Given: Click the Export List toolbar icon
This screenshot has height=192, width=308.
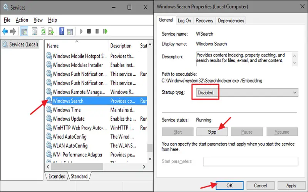Looking at the screenshot, I should [51, 31].
